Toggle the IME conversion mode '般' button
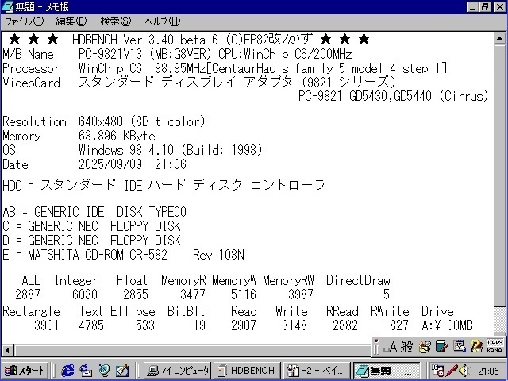Image resolution: width=508 pixels, height=381 pixels. (x=406, y=347)
